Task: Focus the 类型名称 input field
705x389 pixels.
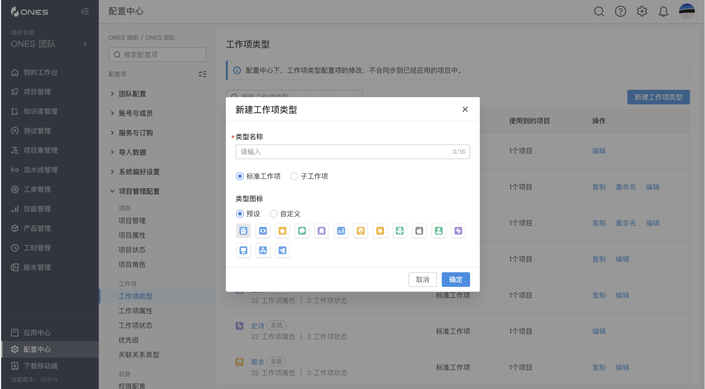Action: coord(352,152)
